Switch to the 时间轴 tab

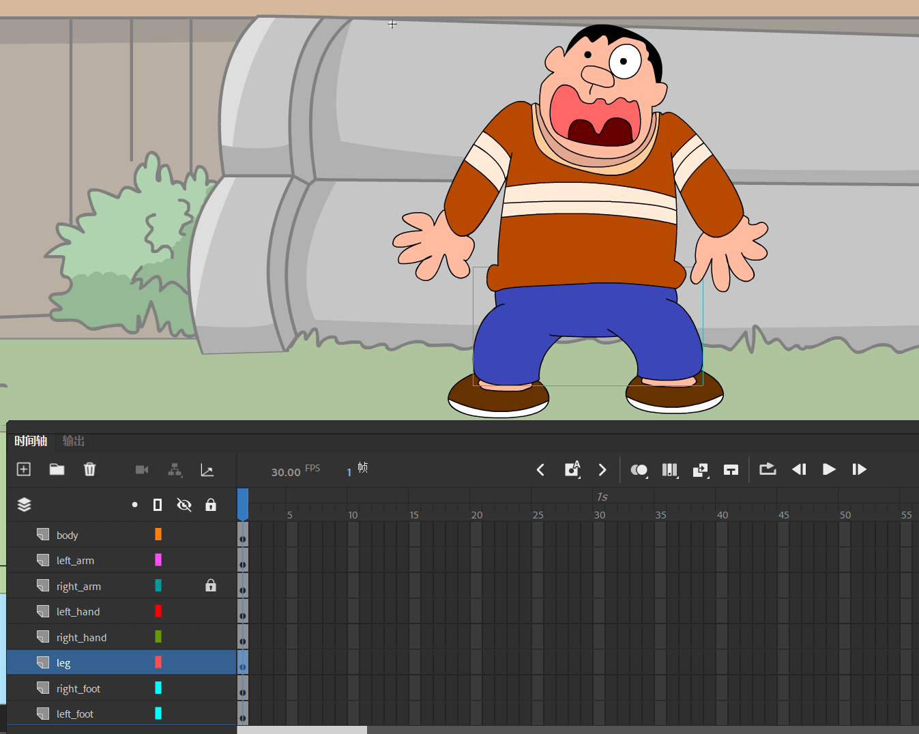[x=31, y=441]
